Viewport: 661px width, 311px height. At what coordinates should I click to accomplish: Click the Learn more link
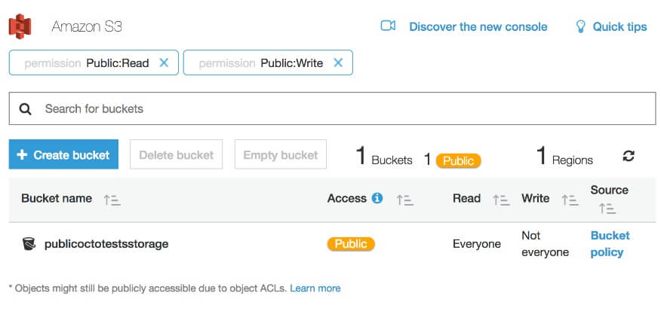click(315, 288)
